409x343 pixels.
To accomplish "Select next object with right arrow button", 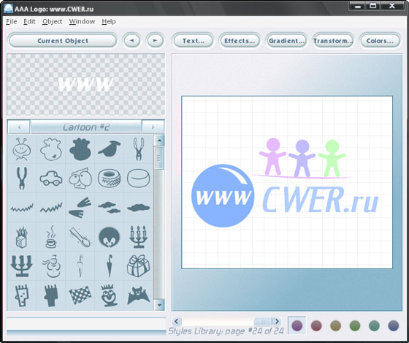I will tap(155, 40).
